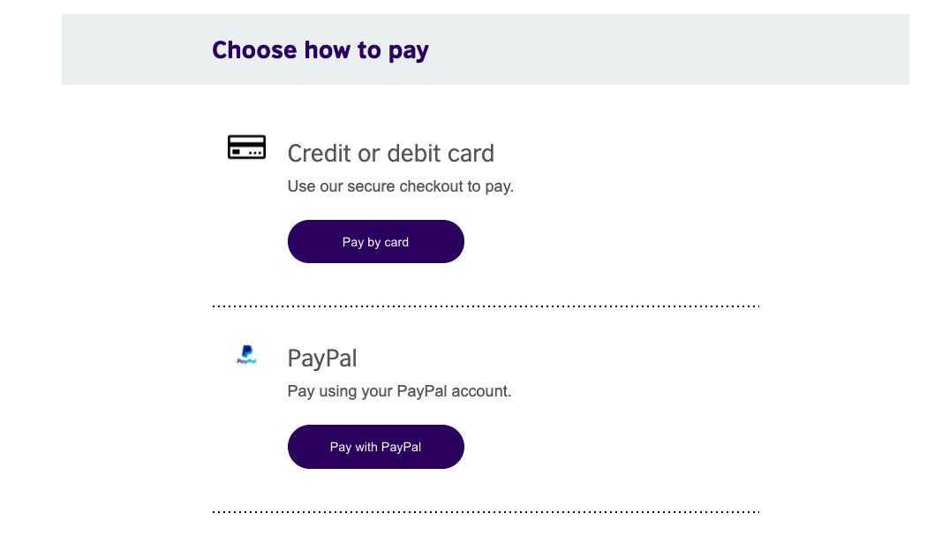Select the Choose how to pay heading
The height and width of the screenshot is (536, 927).
(320, 50)
